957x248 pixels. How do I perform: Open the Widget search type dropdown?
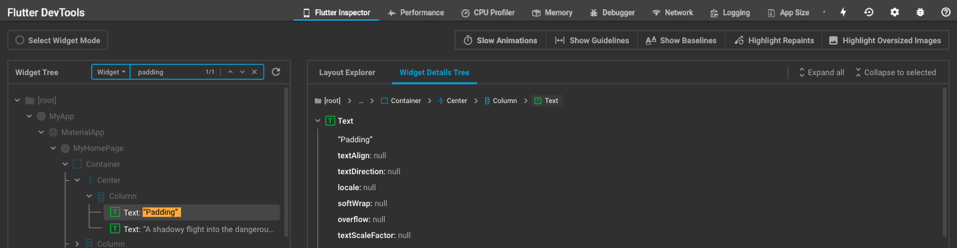[111, 72]
